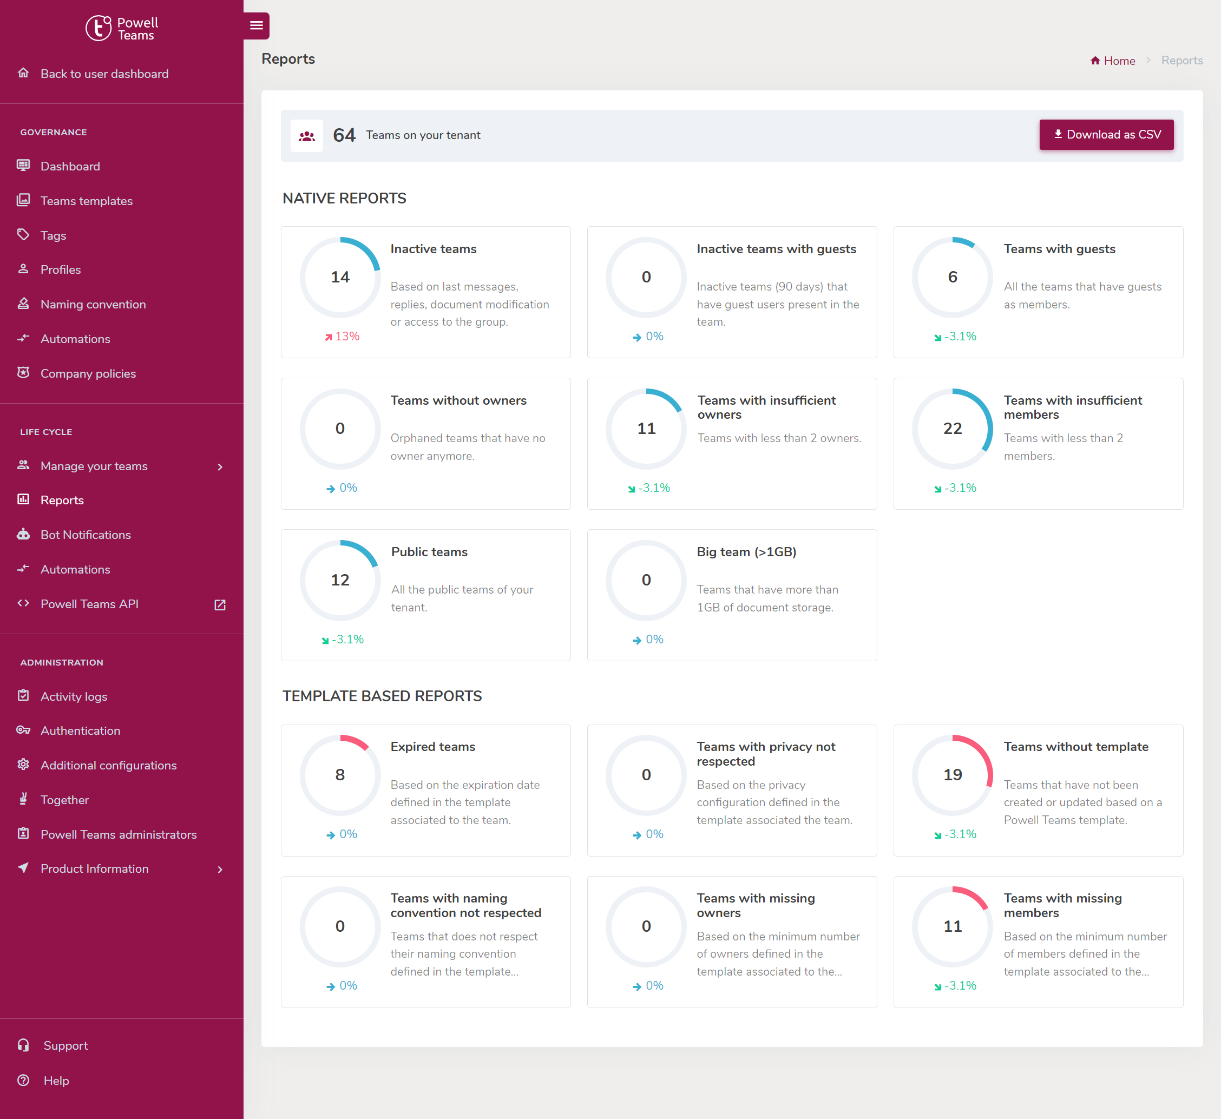Open the Help link
This screenshot has height=1119, width=1221.
click(x=56, y=1081)
